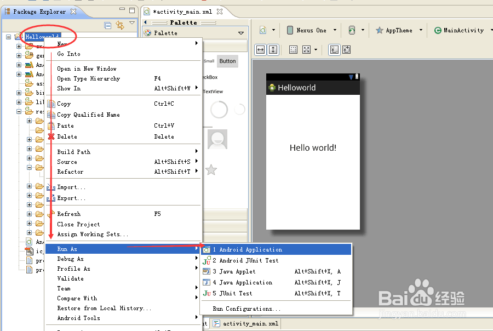
Task: Open the Source submenu
Action: click(123, 162)
